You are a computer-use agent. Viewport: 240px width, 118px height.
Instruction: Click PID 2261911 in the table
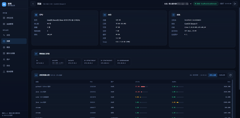(x=93, y=92)
